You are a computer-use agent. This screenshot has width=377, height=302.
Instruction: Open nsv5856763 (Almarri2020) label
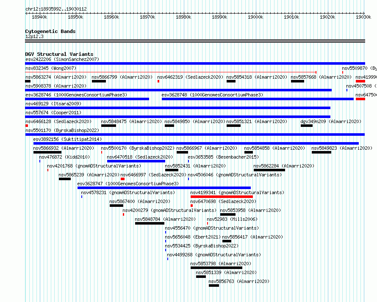coord(239,281)
